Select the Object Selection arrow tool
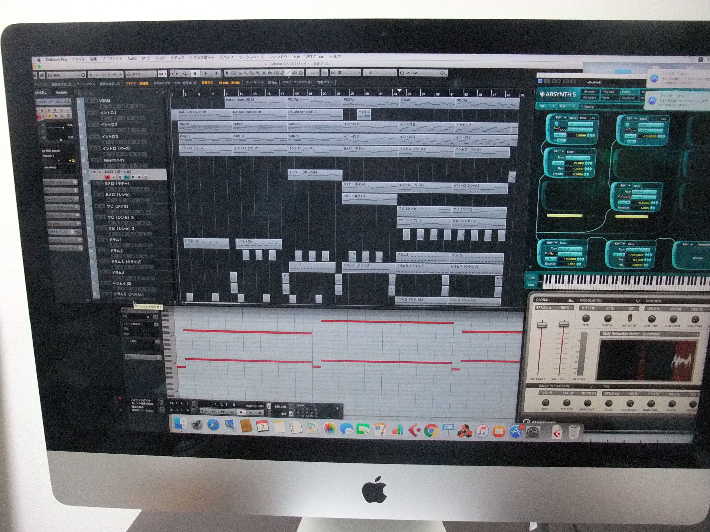 227,74
